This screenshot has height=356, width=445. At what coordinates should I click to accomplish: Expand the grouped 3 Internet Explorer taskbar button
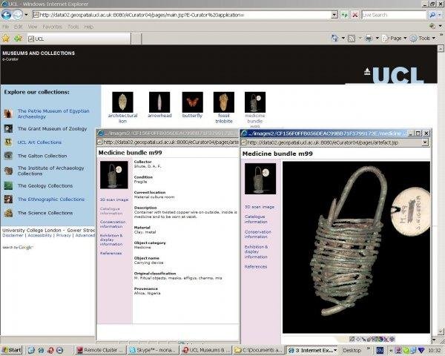pos(312,350)
